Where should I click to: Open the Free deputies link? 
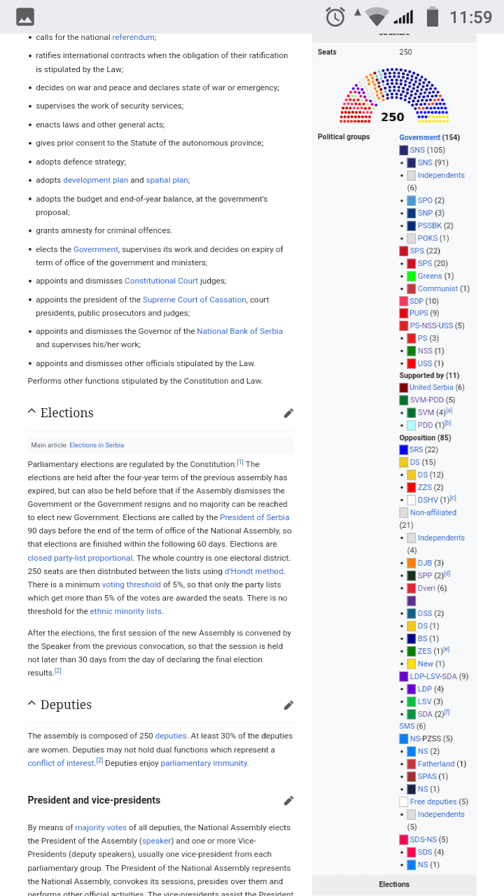click(x=433, y=801)
